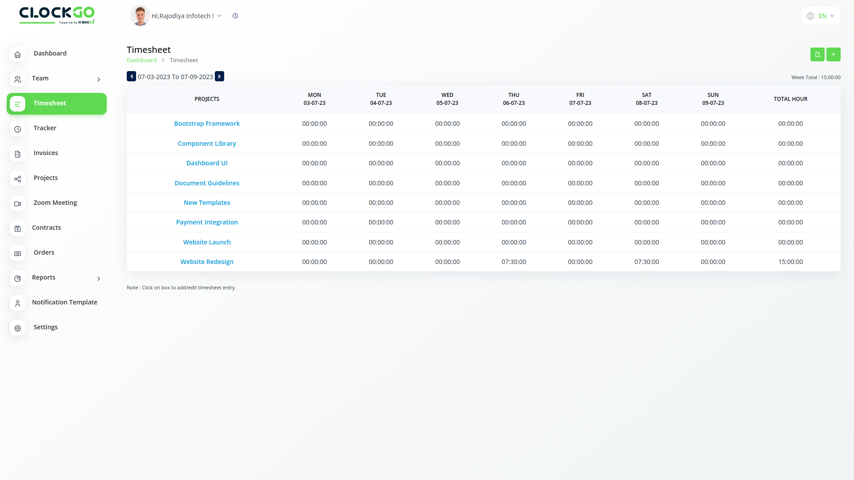Click Website Redesign Thursday 07:30:00 cell

(x=514, y=262)
